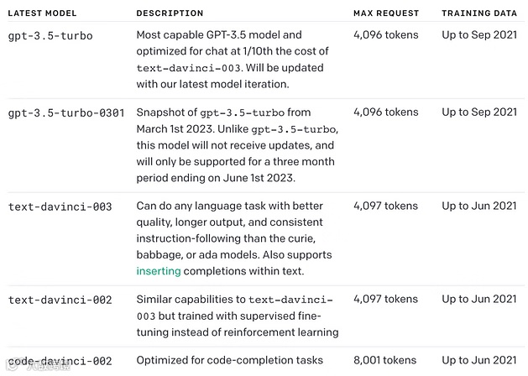Click the MAX REQUEST column header
This screenshot has width=528, height=376.
pos(385,13)
